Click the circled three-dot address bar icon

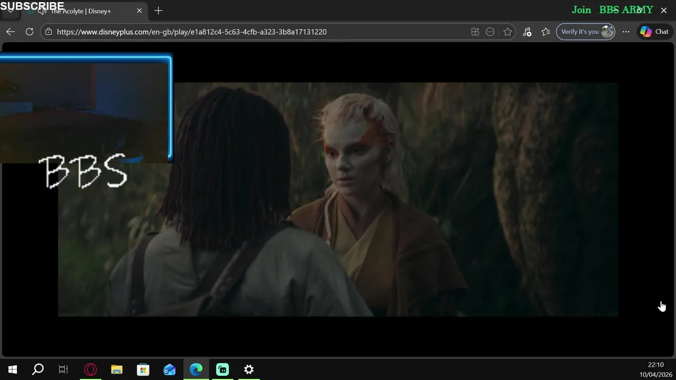click(490, 32)
